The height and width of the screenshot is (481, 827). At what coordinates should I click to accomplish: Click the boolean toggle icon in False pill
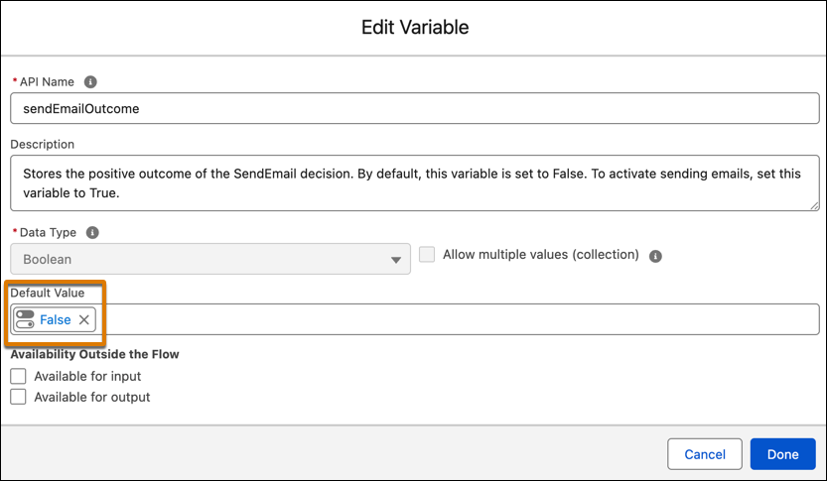click(25, 319)
